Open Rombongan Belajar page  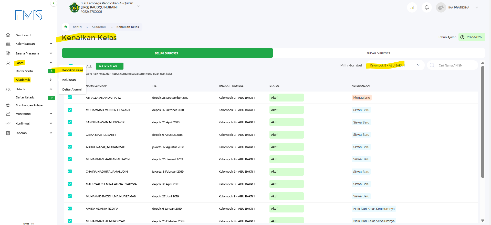pyautogui.click(x=29, y=105)
